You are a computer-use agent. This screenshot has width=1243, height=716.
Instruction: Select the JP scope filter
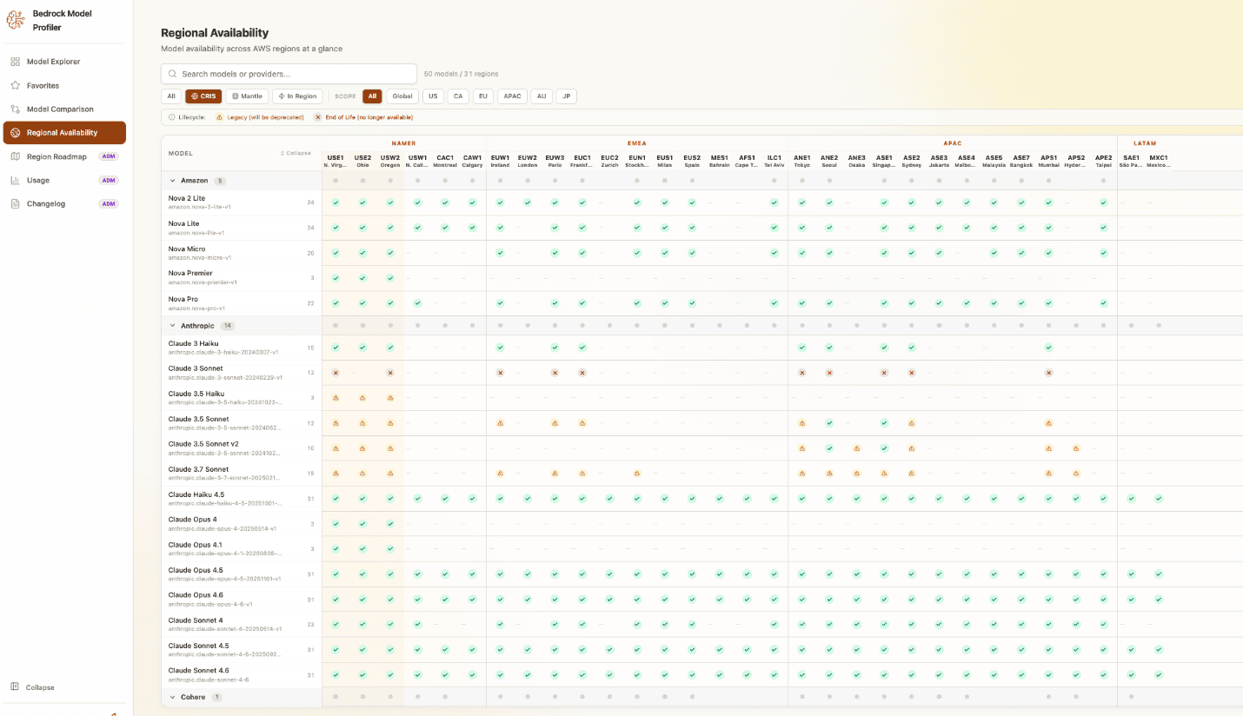click(x=567, y=96)
